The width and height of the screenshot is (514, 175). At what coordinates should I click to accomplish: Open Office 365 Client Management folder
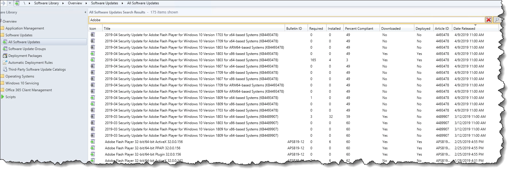[29, 90]
